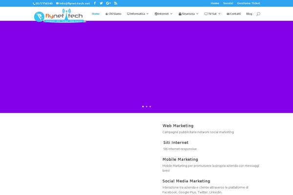The height and width of the screenshot is (195, 293).
Task: Open Chi Siamo menu item
Action: tap(113, 14)
